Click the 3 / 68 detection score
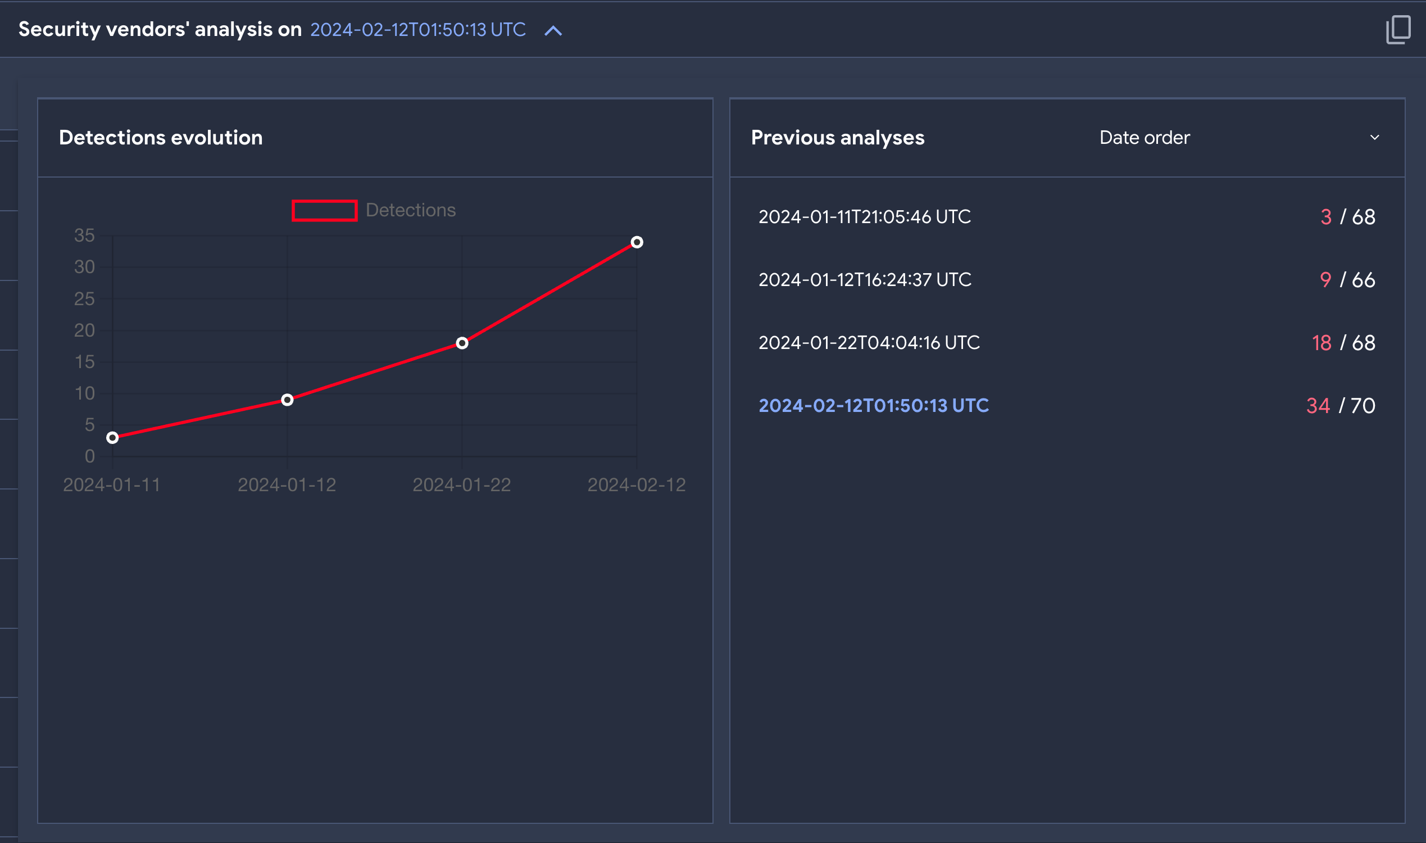The image size is (1426, 843). [x=1347, y=216]
